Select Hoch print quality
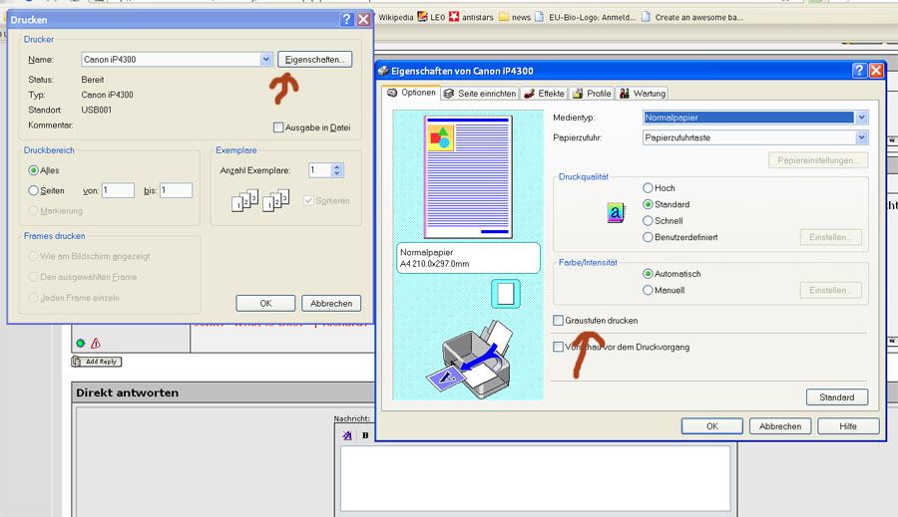898x517 pixels. click(x=648, y=187)
